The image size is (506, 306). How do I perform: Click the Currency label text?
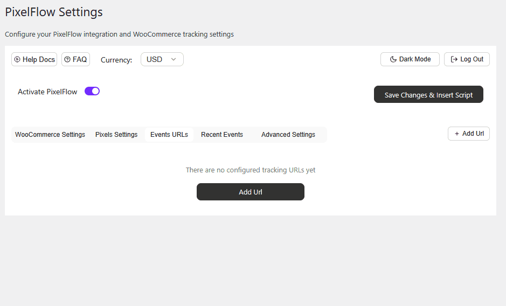pyautogui.click(x=116, y=60)
